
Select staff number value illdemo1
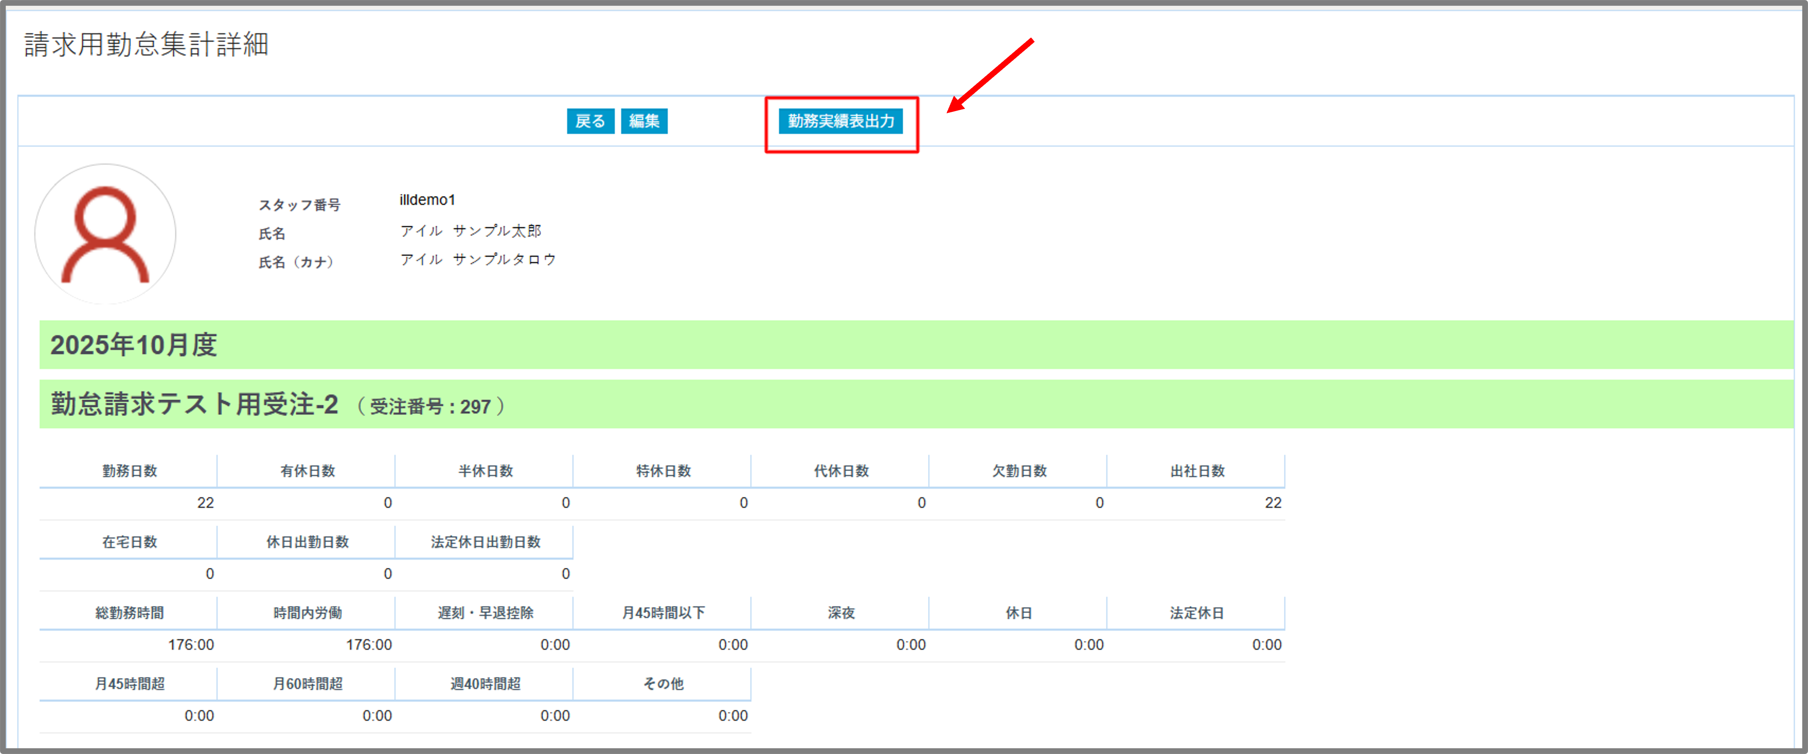pos(428,200)
